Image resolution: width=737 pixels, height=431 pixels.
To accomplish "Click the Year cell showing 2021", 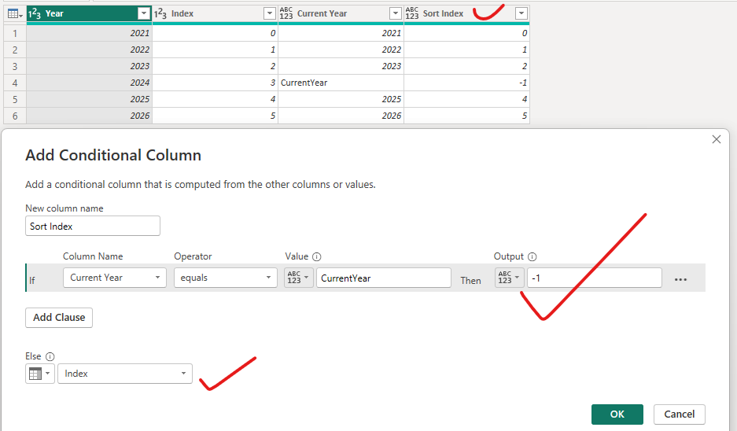I will coord(90,33).
